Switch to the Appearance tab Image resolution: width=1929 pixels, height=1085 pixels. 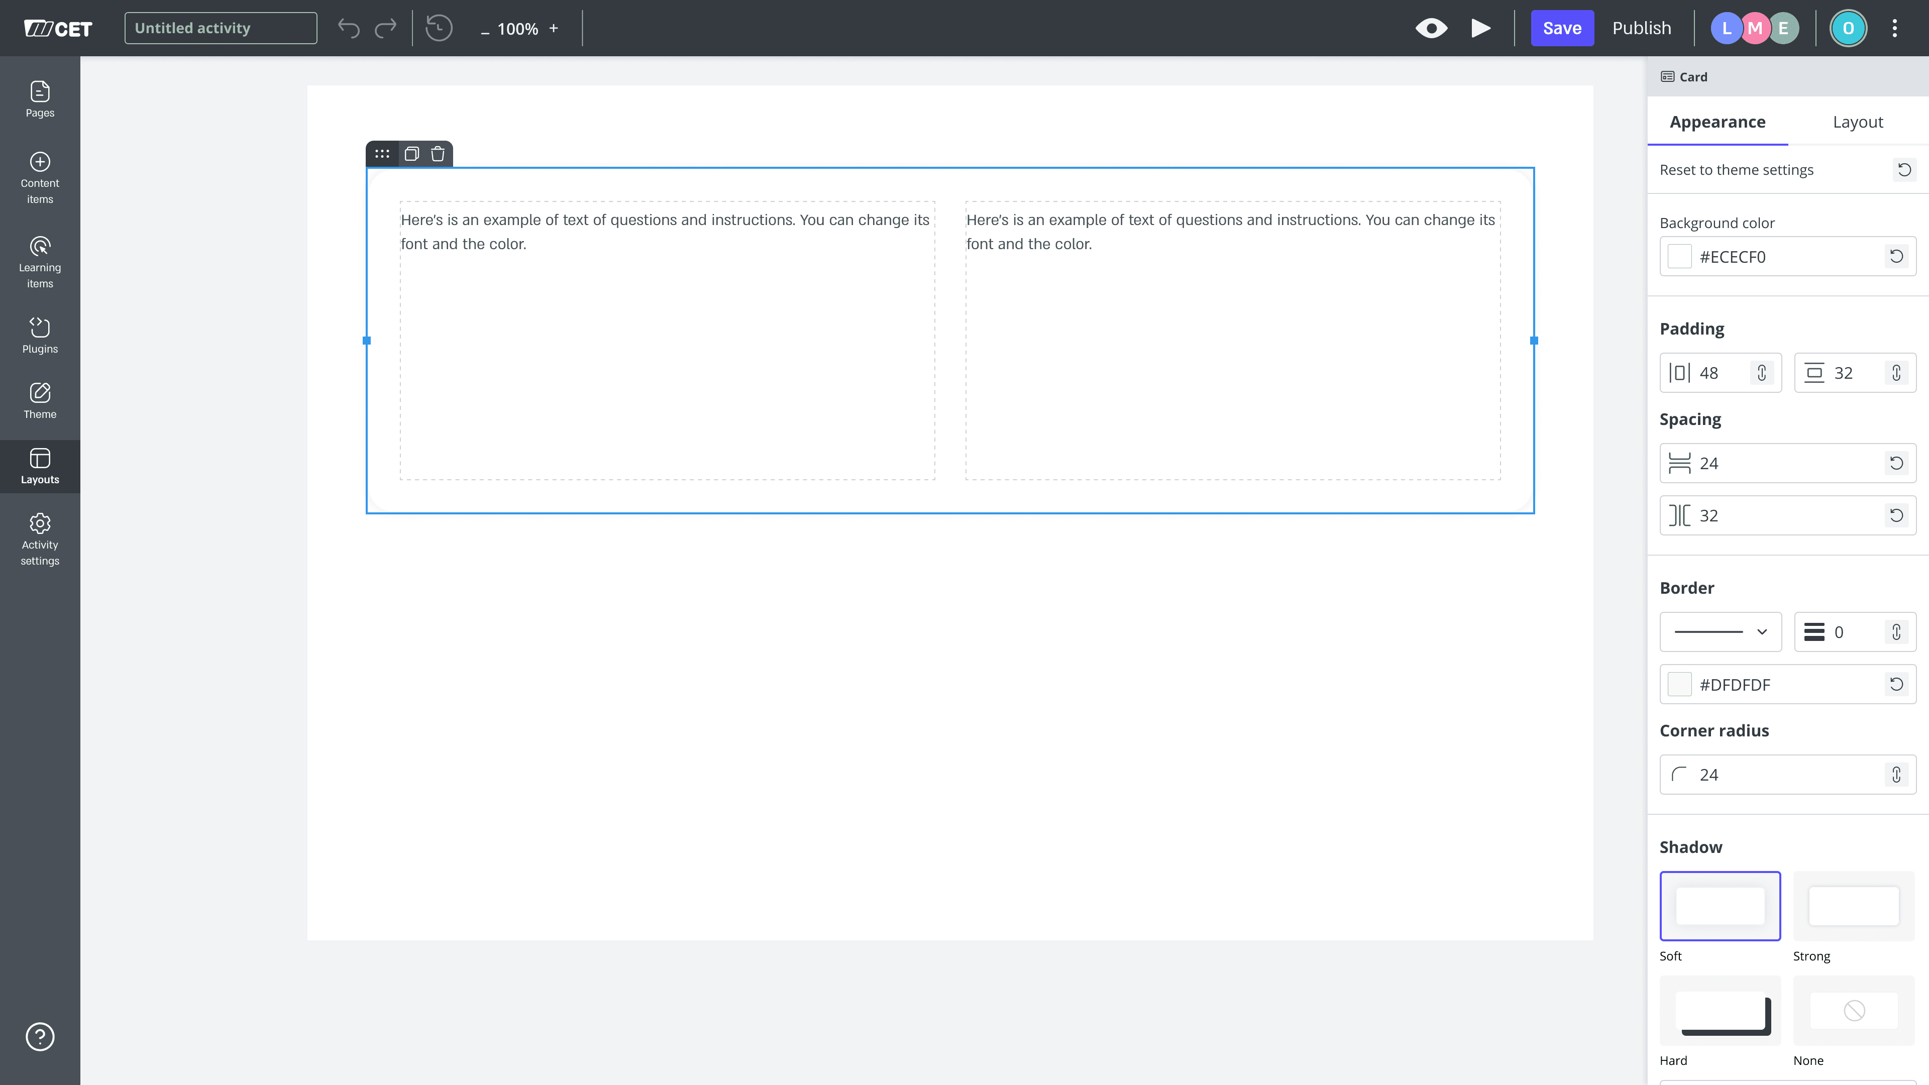coord(1718,121)
